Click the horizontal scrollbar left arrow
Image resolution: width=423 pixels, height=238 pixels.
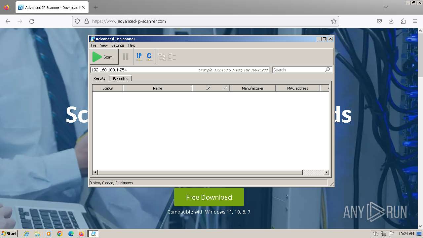[95, 172]
